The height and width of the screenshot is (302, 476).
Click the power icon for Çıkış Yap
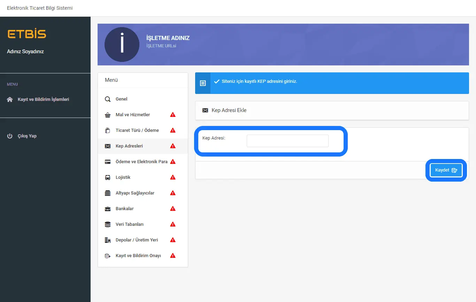pyautogui.click(x=10, y=136)
